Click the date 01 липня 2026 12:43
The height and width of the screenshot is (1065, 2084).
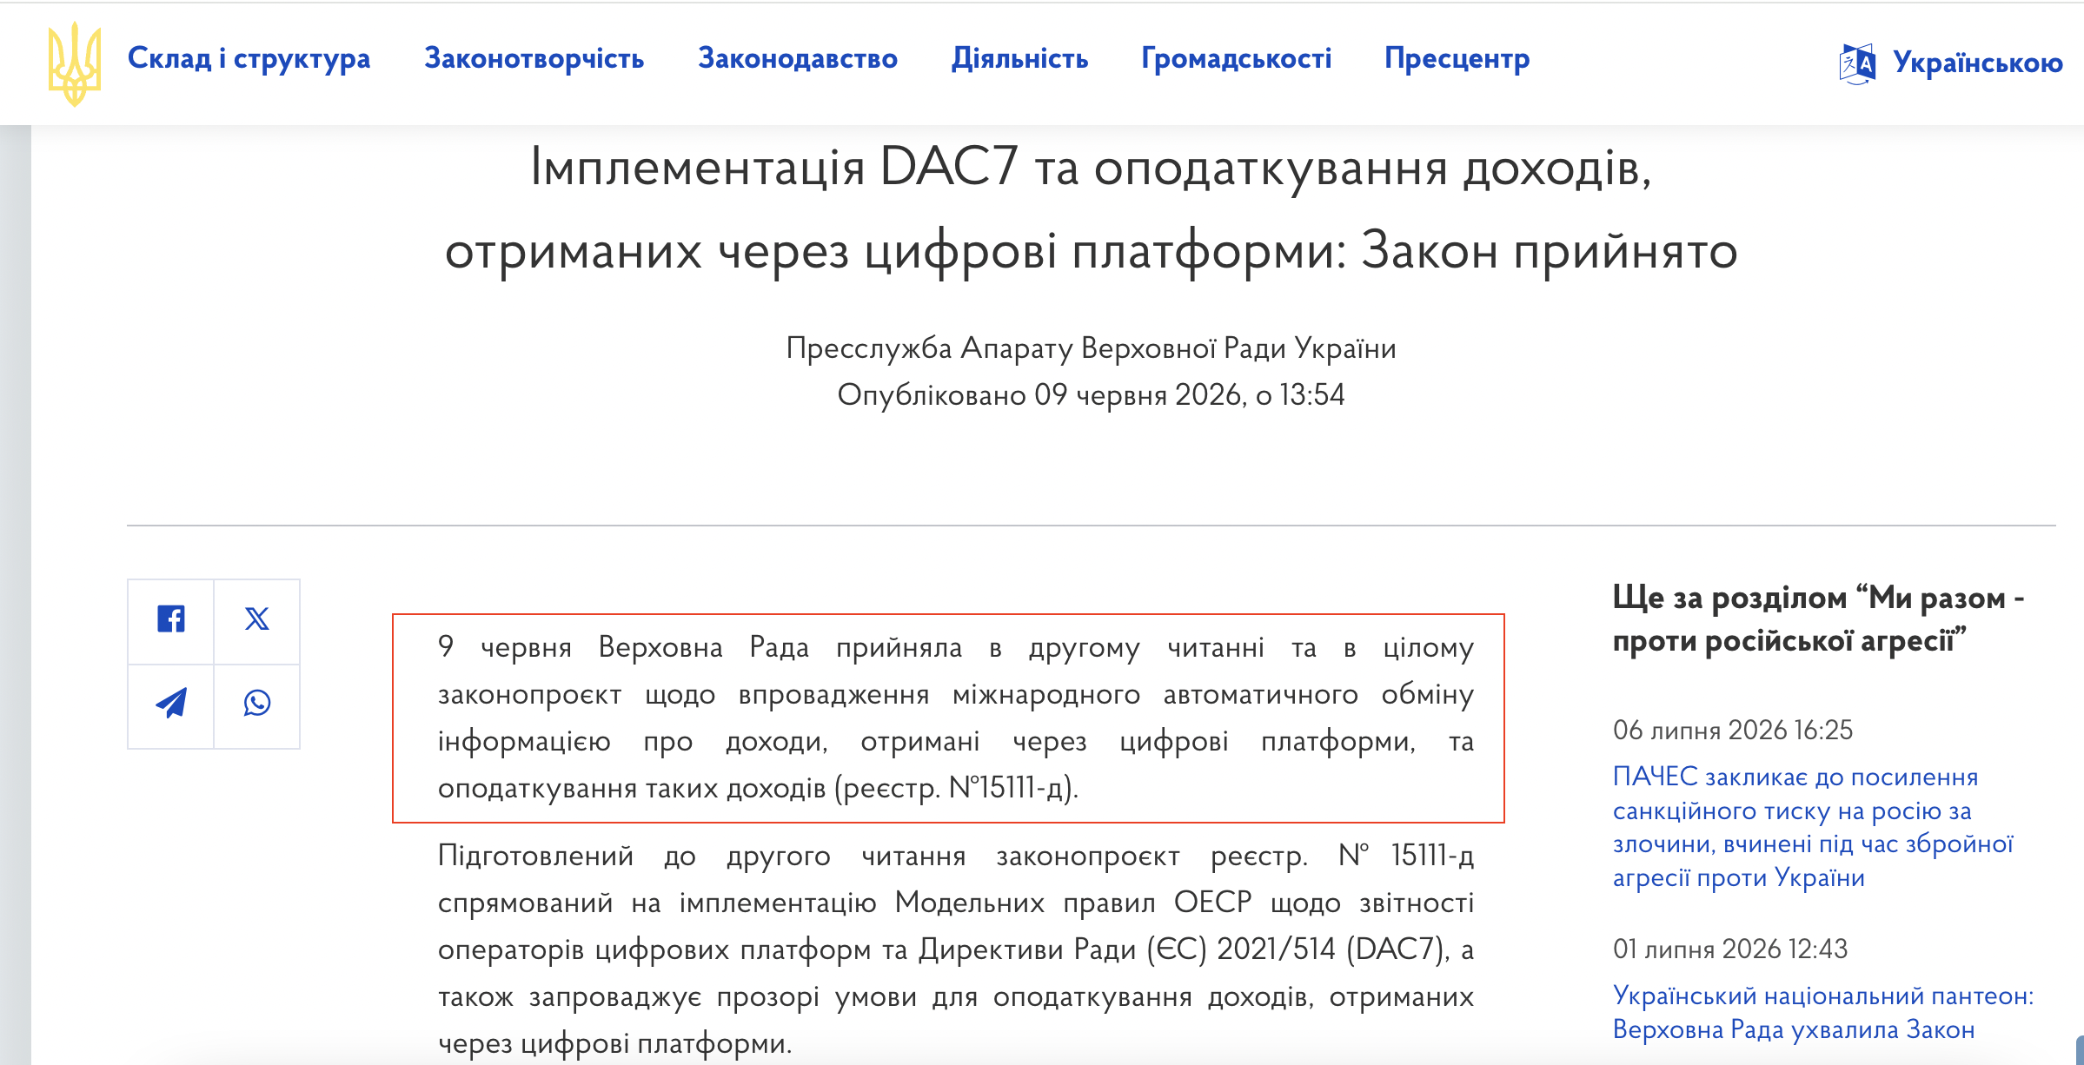(1730, 949)
